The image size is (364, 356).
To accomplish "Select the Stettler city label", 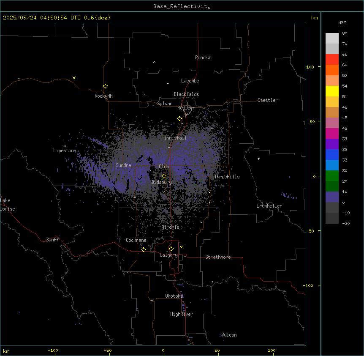I will coord(268,100).
